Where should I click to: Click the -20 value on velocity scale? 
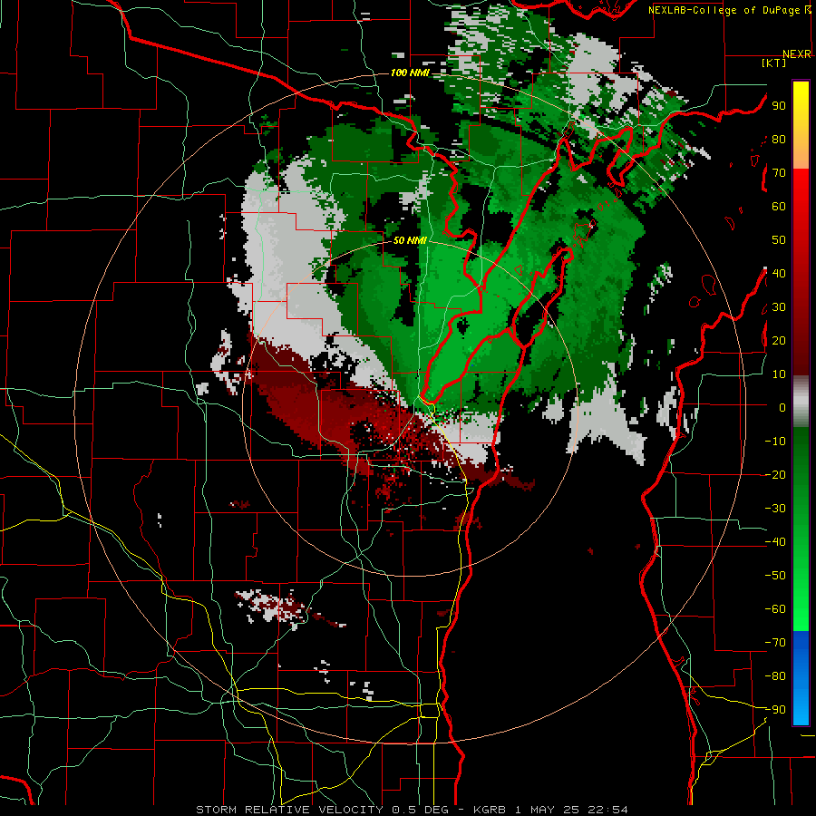pyautogui.click(x=775, y=475)
